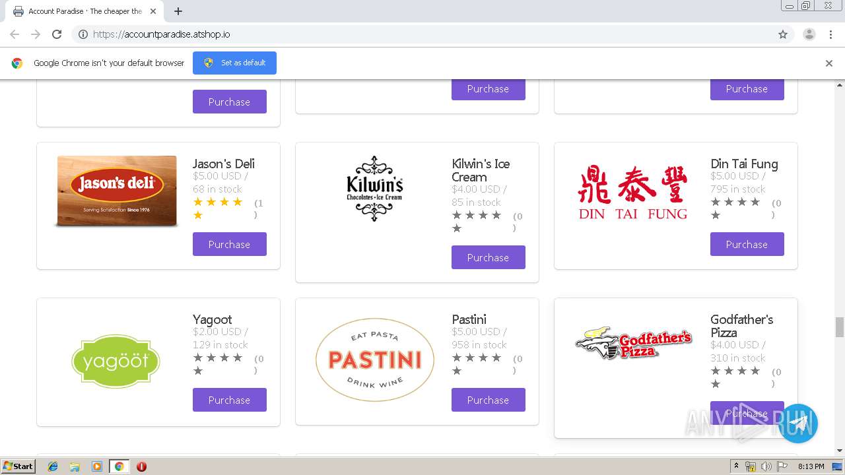Viewport: 845px width, 475px height.
Task: Purchase the Din Tai Fung account
Action: point(747,244)
